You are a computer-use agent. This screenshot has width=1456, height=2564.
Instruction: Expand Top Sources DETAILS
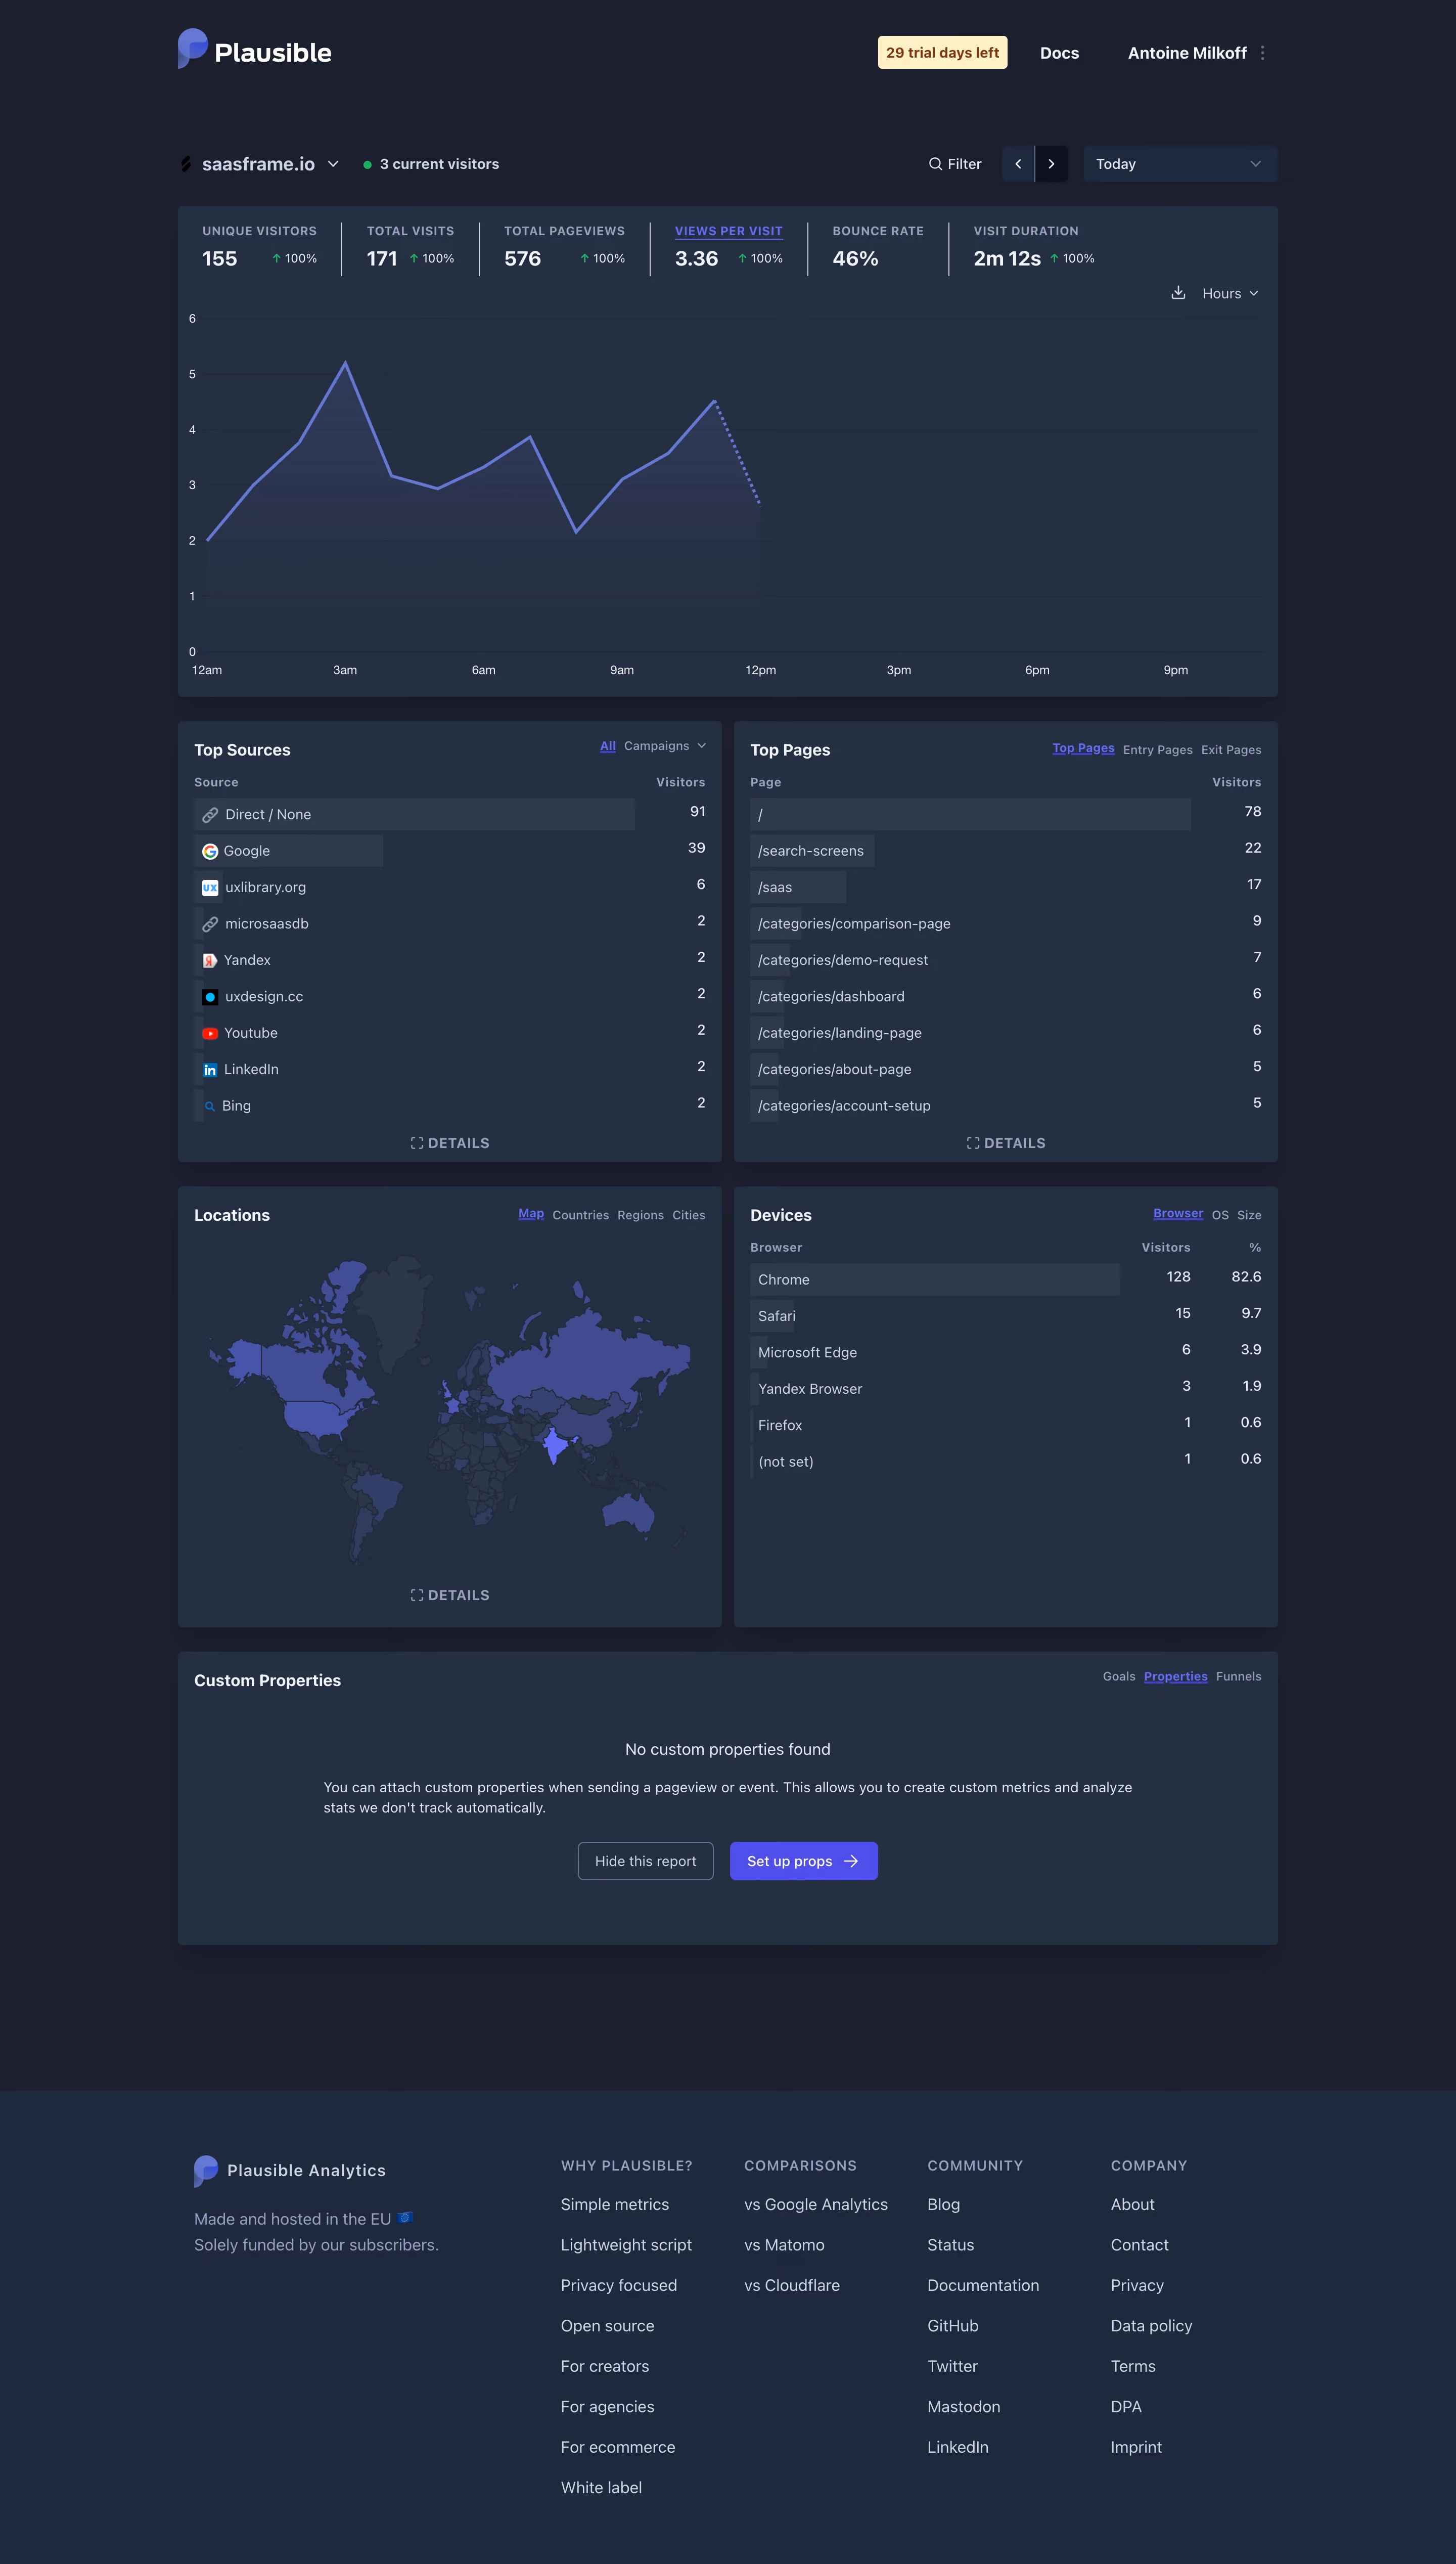(450, 1143)
